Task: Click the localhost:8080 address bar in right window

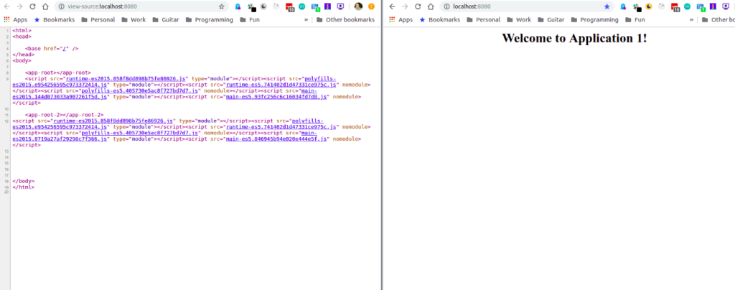Action: pyautogui.click(x=527, y=6)
